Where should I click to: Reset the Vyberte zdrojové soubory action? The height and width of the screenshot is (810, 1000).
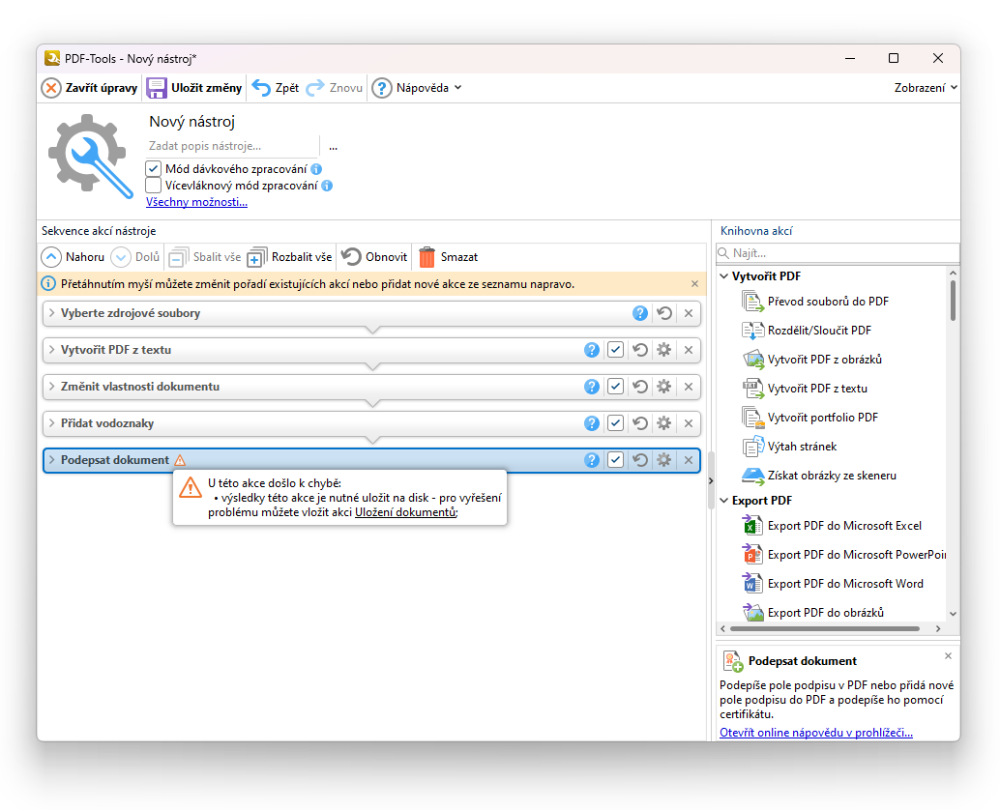[x=664, y=313]
